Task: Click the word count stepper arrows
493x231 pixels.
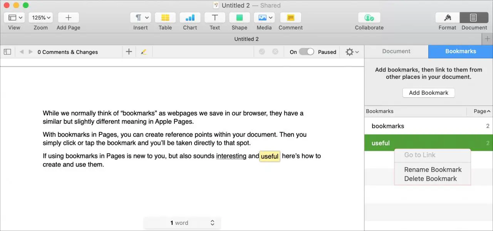Action: [x=212, y=223]
